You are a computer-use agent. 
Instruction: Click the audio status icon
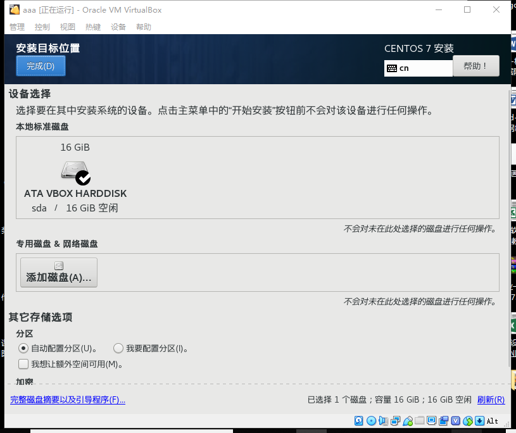[x=383, y=420]
